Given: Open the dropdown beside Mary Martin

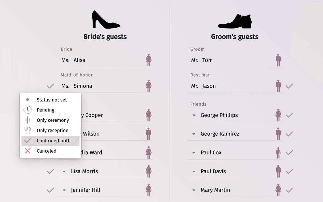Looking at the screenshot, I should point(194,190).
